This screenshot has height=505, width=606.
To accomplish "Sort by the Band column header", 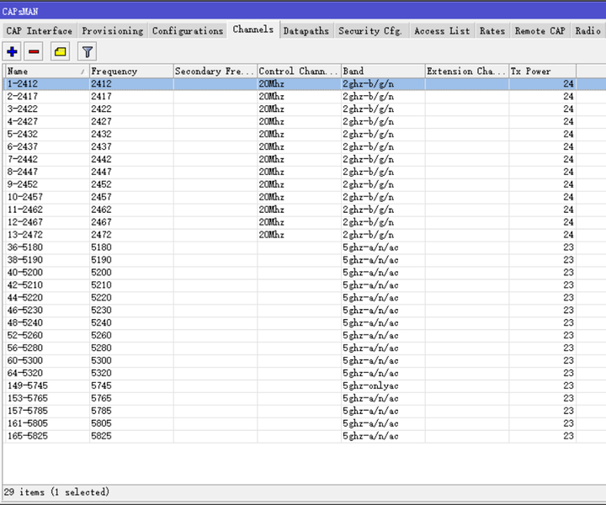I will (383, 71).
